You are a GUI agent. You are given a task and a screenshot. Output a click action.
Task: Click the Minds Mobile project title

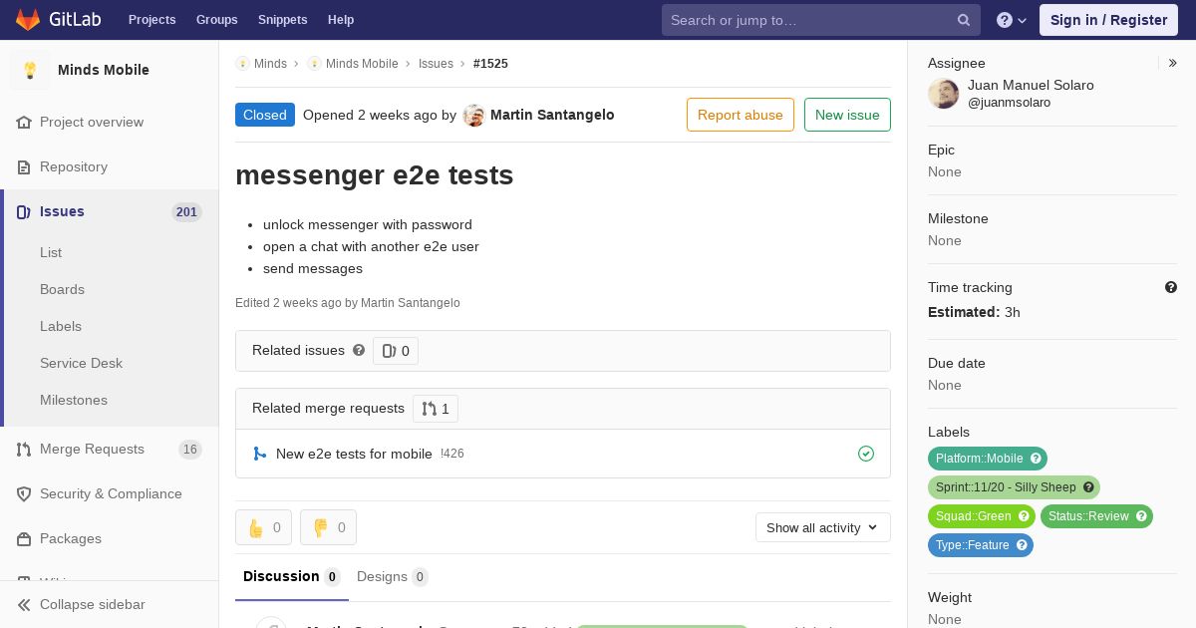(x=104, y=70)
